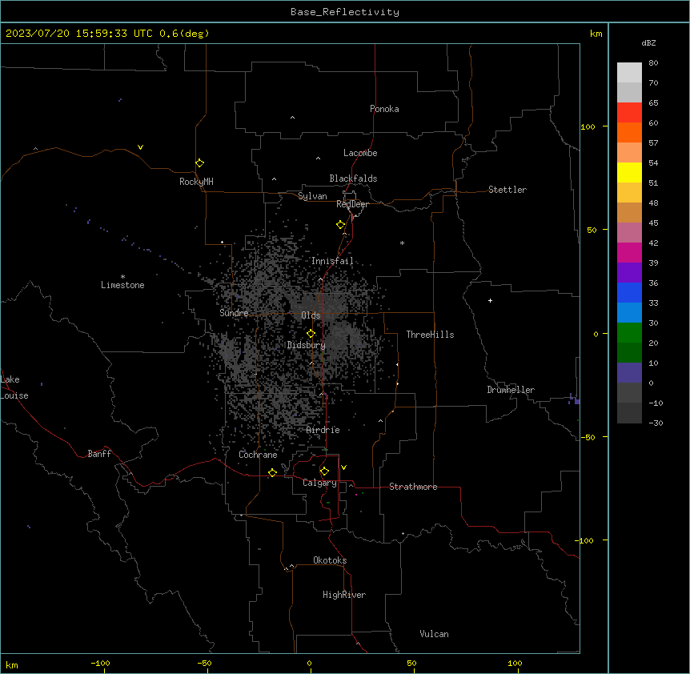Click the yellow v marker east of Calgary
Viewport: 690px width, 674px height.
click(x=343, y=467)
